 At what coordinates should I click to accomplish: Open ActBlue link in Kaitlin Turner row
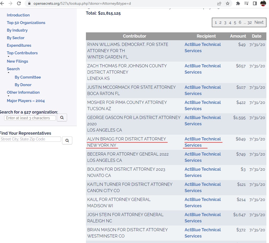(x=203, y=187)
